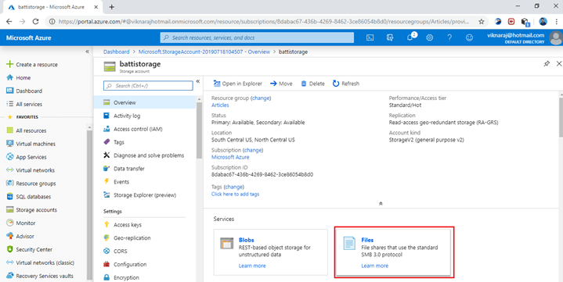Click the Articles resource group link
The height and width of the screenshot is (282, 563).
pyautogui.click(x=220, y=105)
